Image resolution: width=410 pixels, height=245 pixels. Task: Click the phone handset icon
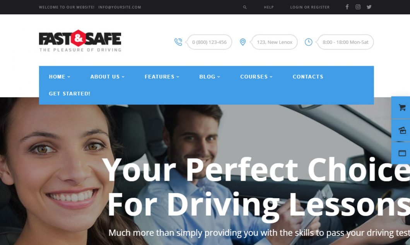coord(178,42)
